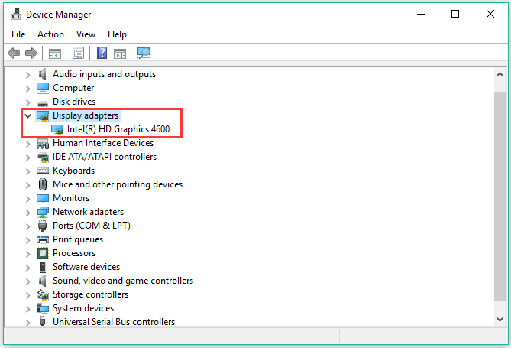Click Show/Hide Console Tree toolbar icon
Screen dimensions: 511x348
[55, 54]
